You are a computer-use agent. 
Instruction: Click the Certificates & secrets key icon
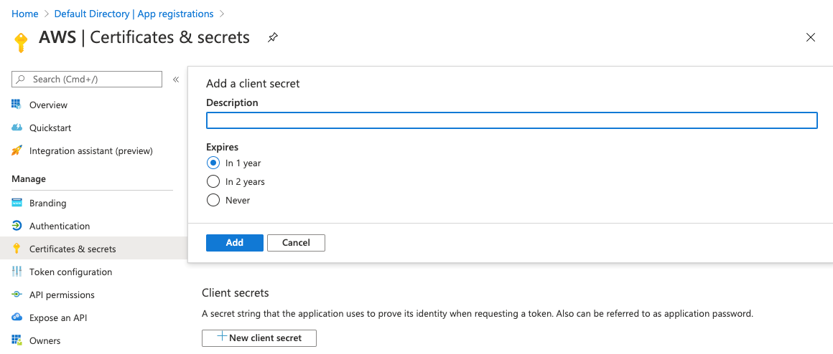point(17,249)
